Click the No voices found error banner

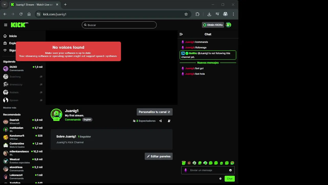[x=68, y=51]
